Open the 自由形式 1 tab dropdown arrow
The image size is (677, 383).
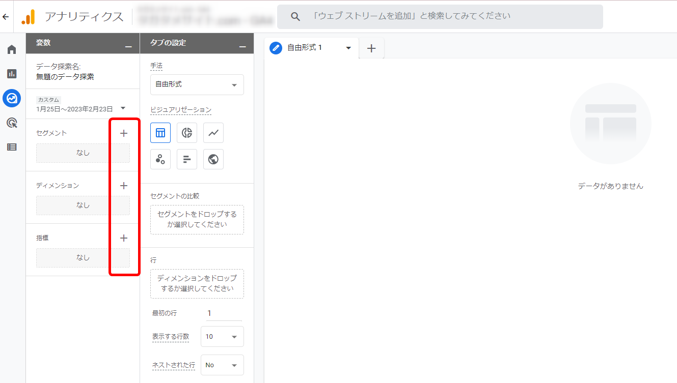pos(348,48)
